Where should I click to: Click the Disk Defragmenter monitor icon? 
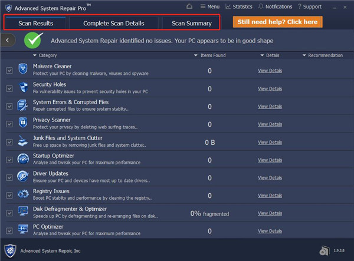coord(22,212)
